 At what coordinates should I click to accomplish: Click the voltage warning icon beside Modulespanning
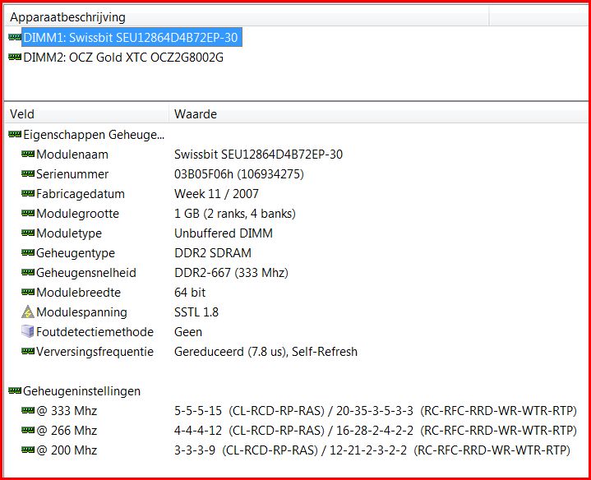(x=28, y=312)
